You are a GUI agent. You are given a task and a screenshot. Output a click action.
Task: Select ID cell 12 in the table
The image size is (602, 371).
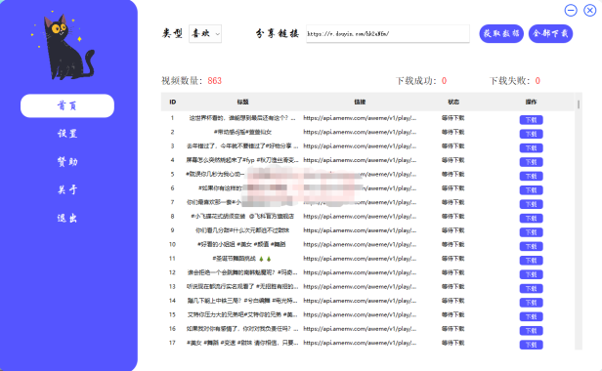pyautogui.click(x=172, y=272)
